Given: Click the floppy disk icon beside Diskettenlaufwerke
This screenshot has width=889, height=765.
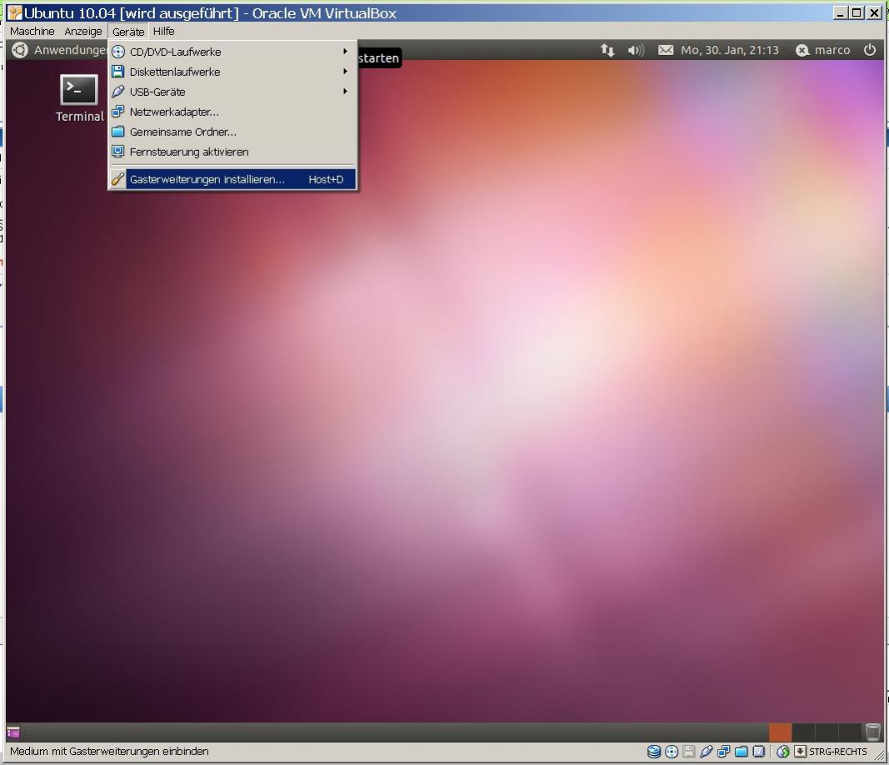Looking at the screenshot, I should (x=118, y=72).
